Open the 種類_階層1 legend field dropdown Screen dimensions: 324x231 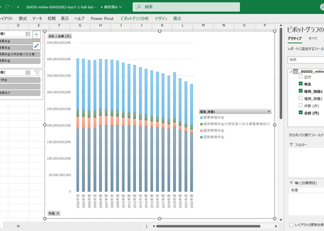click(x=269, y=112)
